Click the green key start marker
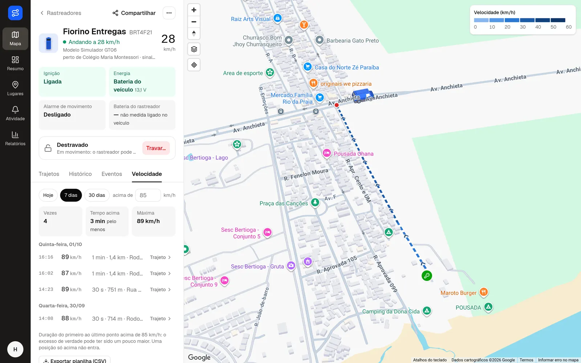Image resolution: width=581 pixels, height=363 pixels. pyautogui.click(x=427, y=276)
